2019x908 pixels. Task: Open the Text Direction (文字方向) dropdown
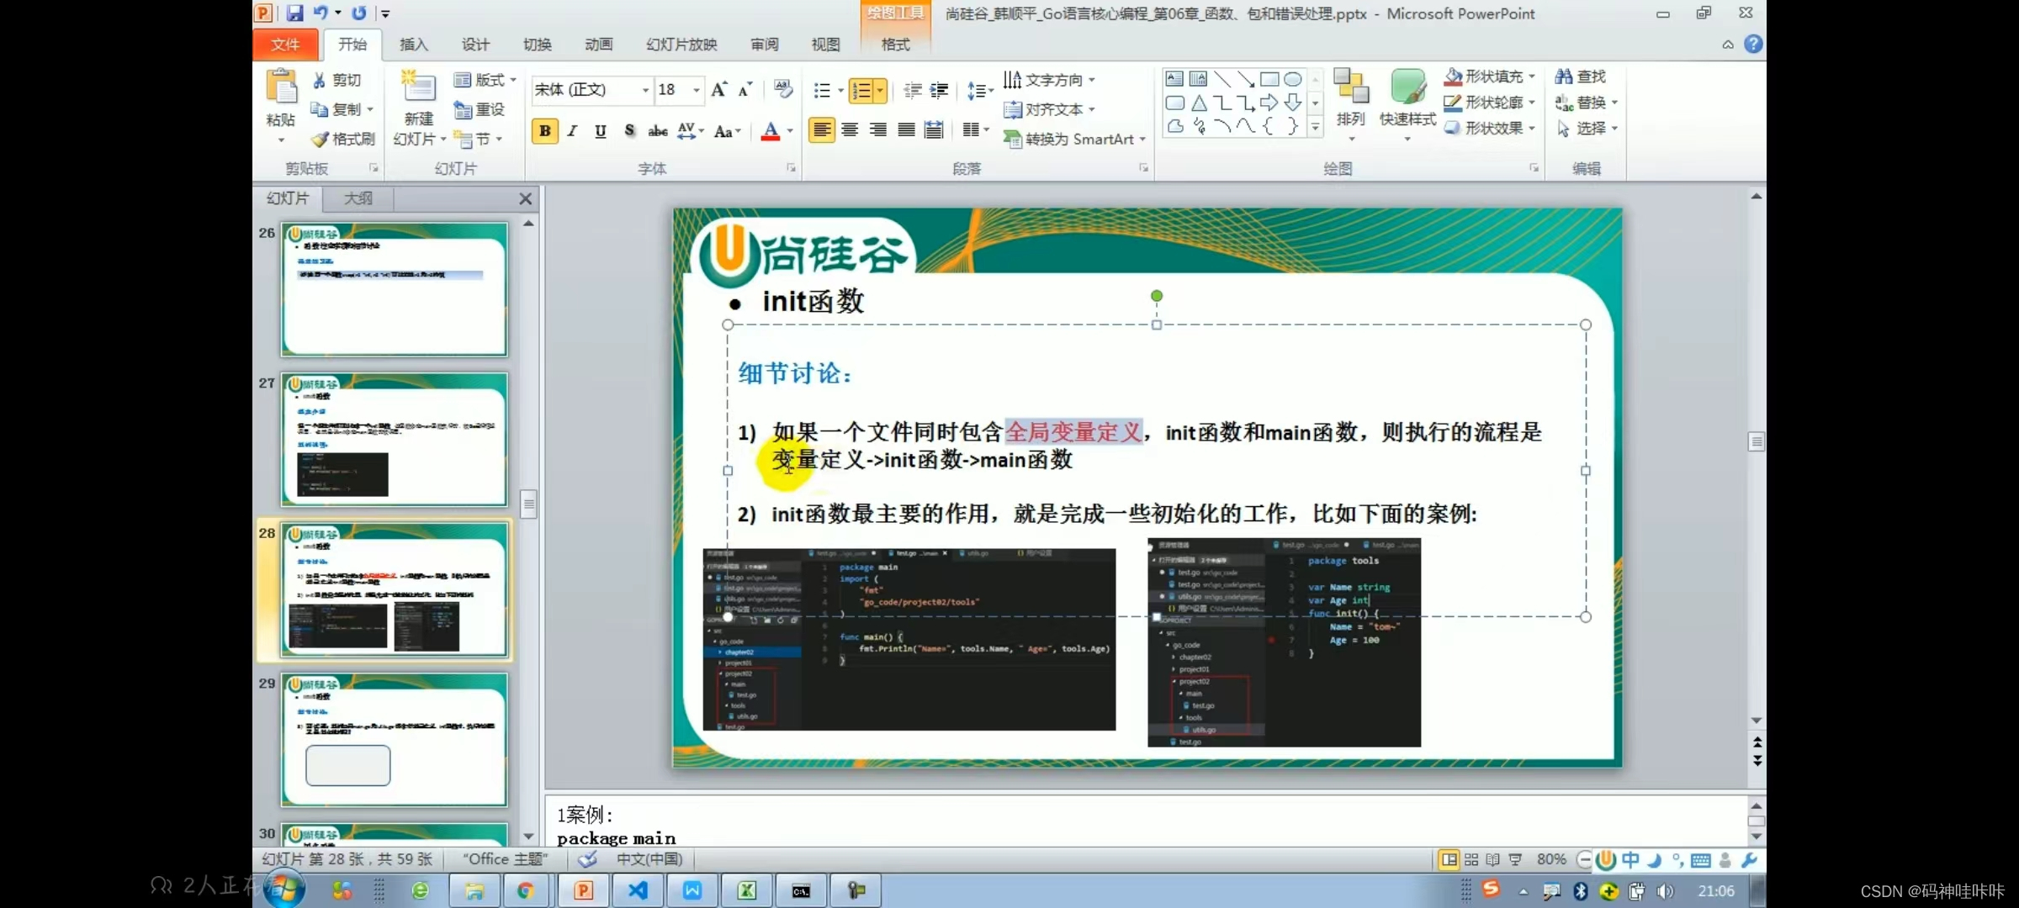[x=1050, y=80]
